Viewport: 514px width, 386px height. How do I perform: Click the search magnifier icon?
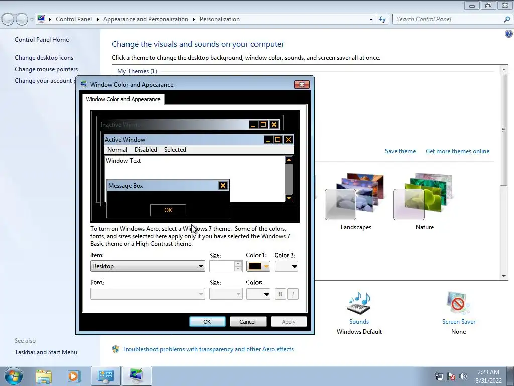pos(507,20)
